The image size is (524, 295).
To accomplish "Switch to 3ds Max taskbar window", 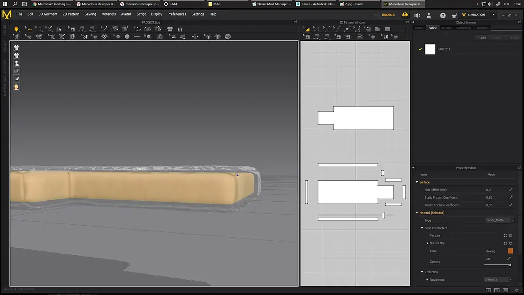I will click(x=315, y=4).
